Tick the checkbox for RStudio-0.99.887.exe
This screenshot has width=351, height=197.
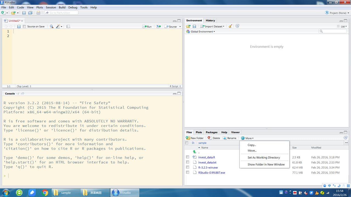(x=188, y=173)
